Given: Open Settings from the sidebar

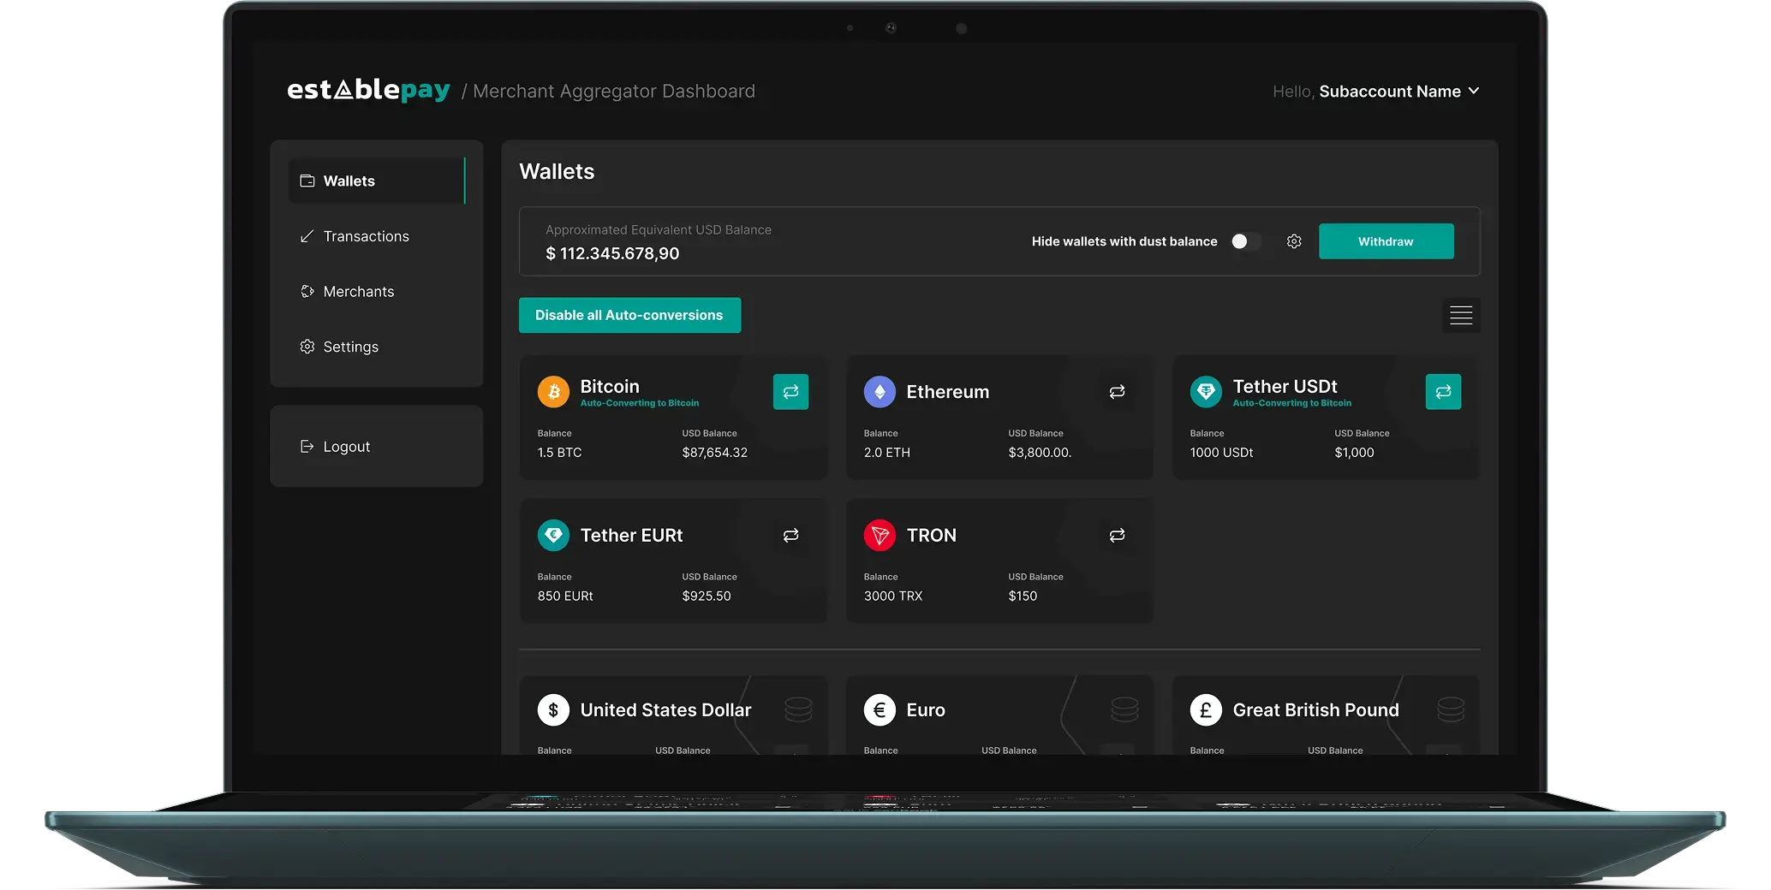Looking at the screenshot, I should click(350, 347).
